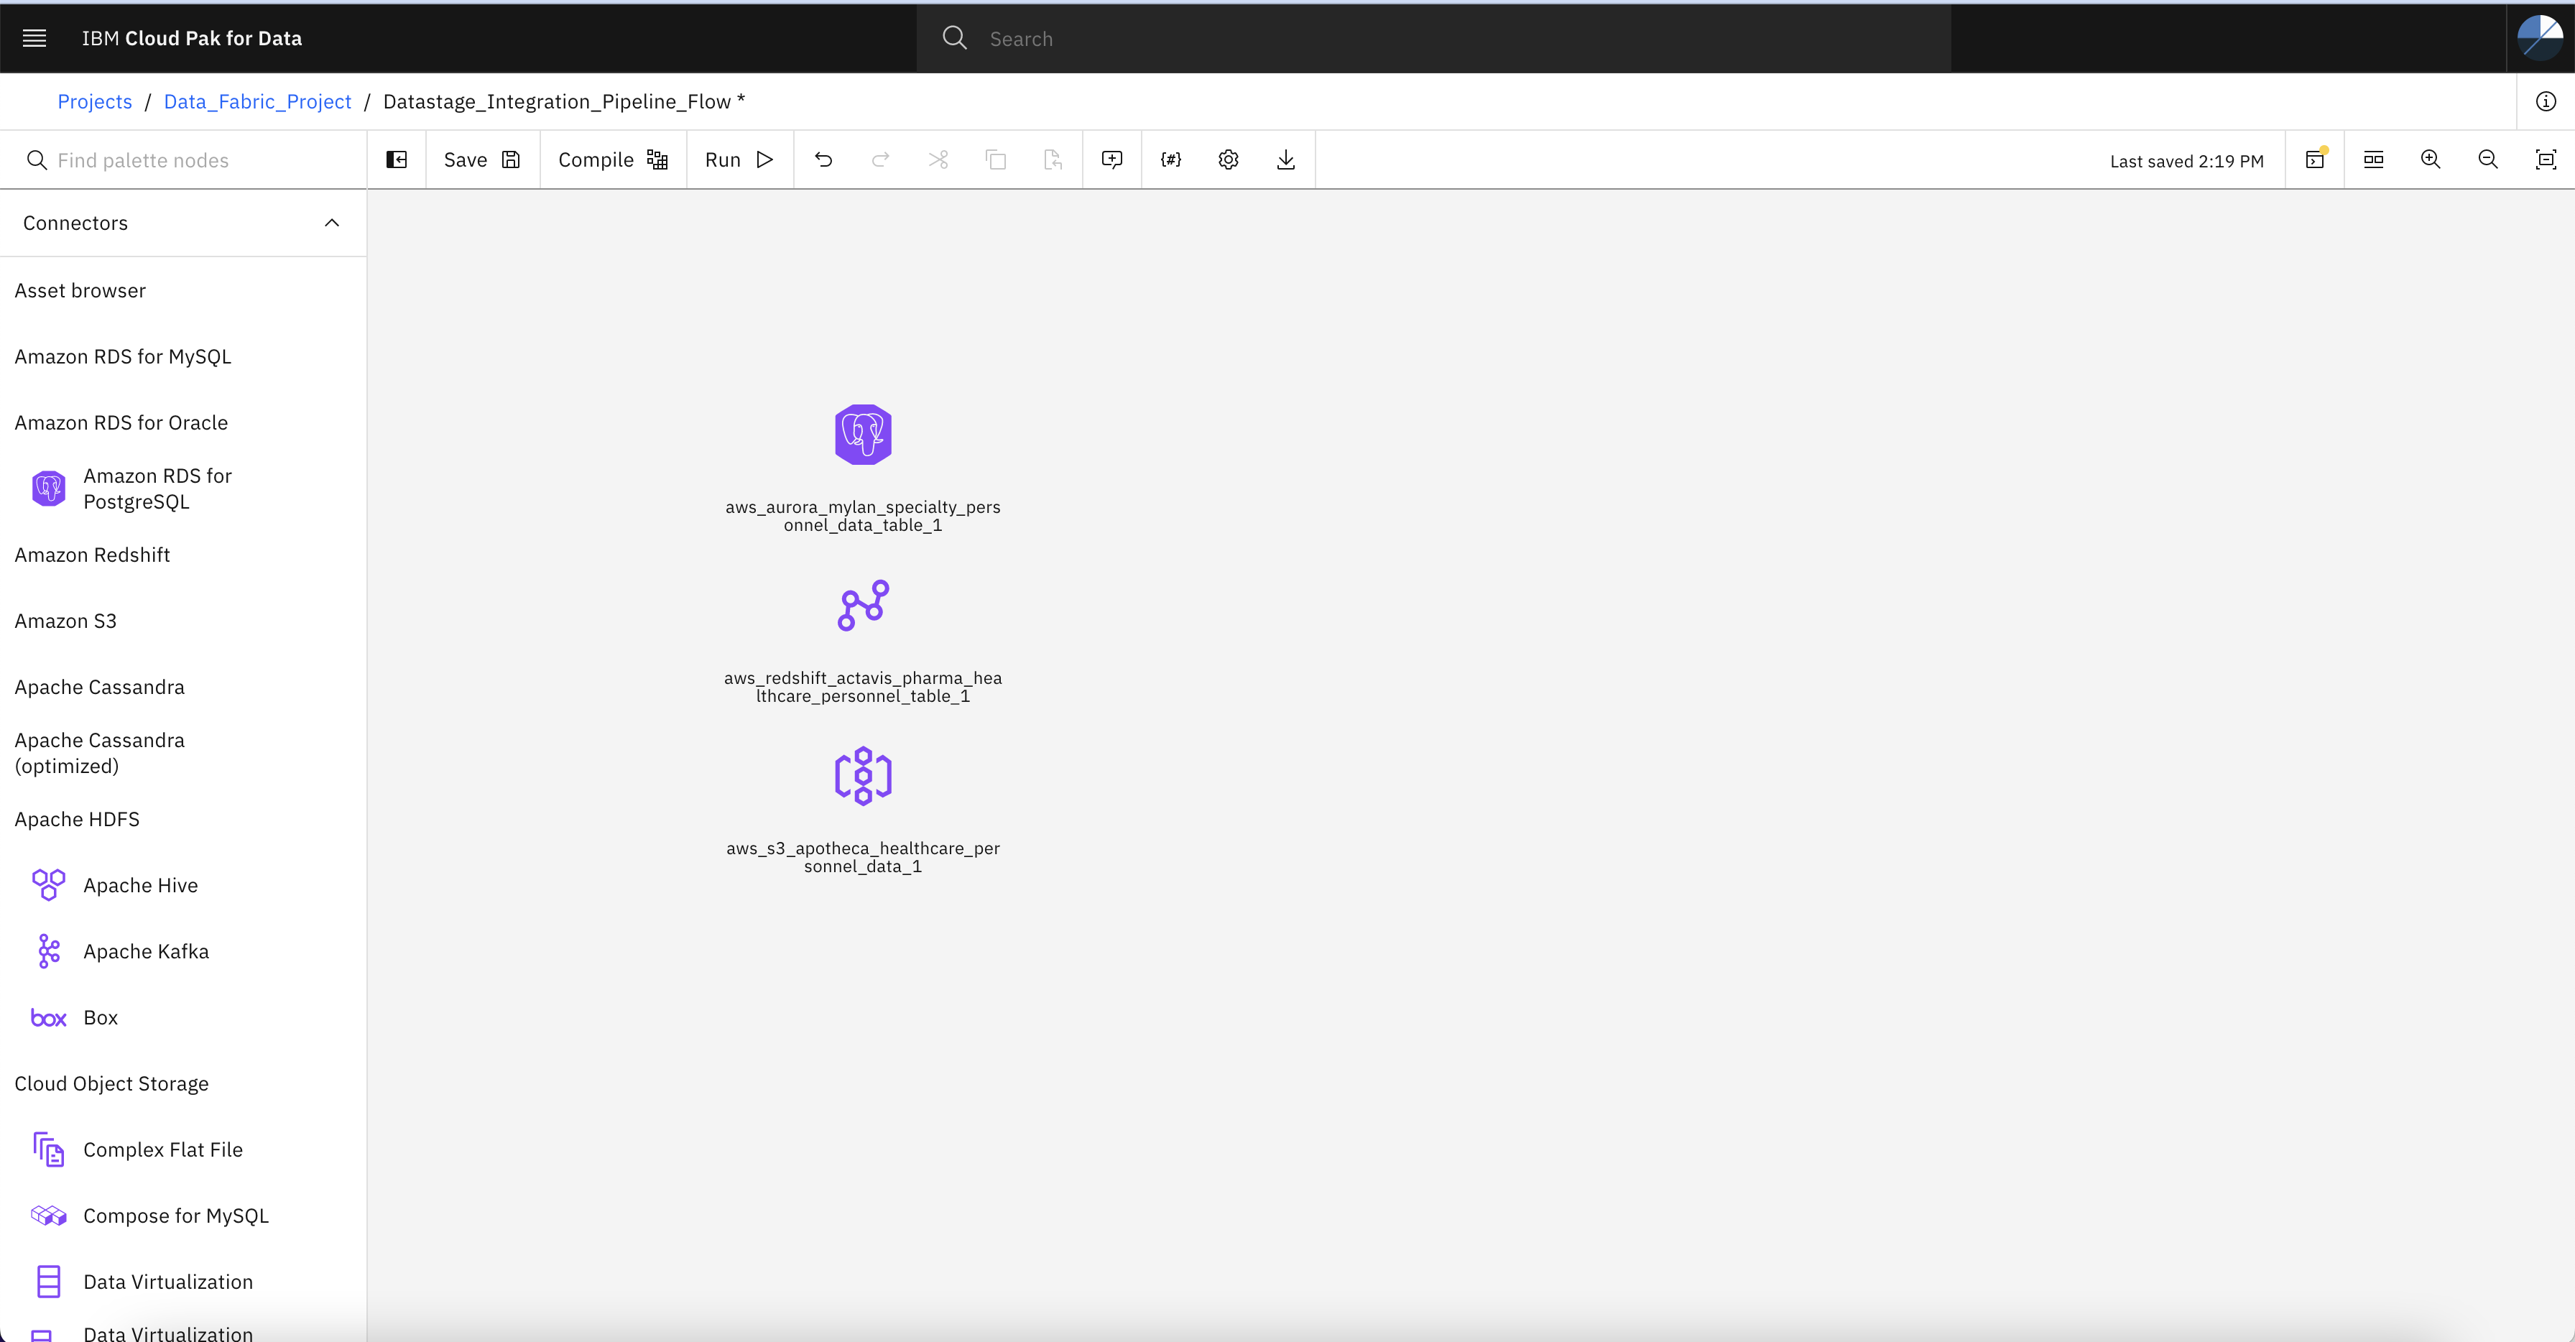
Task: Click the global Search field
Action: [x=1433, y=38]
